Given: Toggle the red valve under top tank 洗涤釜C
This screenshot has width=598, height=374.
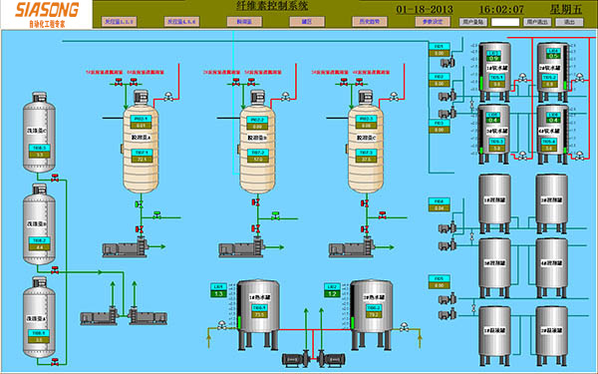Looking at the screenshot, I should pyautogui.click(x=55, y=178).
